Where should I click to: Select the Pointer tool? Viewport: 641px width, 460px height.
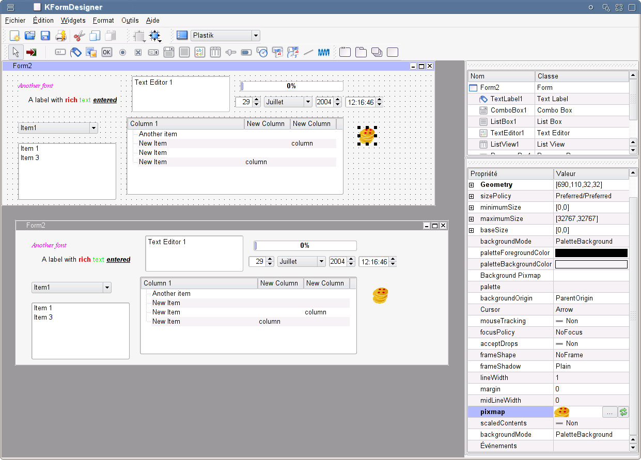pos(16,52)
